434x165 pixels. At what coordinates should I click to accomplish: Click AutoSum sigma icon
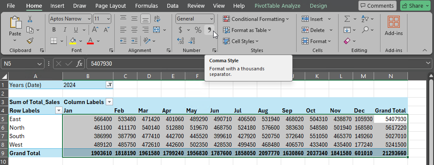pos(347,19)
